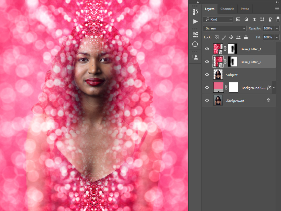This screenshot has width=281, height=211.
Task: Lock artboard nesting icon
Action: pos(239,37)
